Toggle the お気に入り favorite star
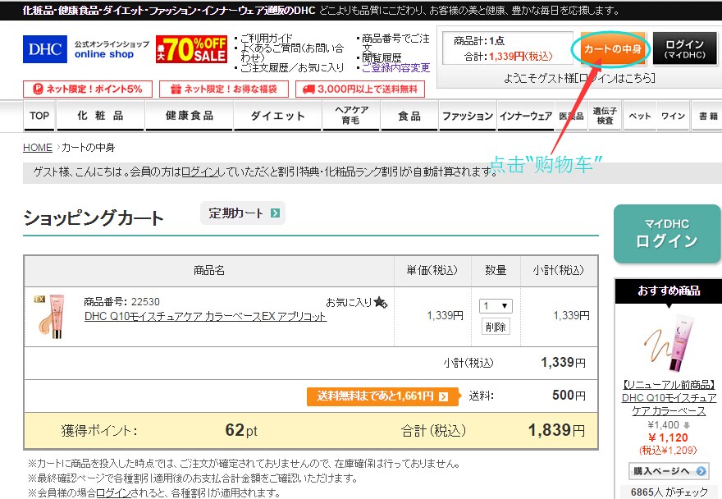The image size is (722, 499). click(x=379, y=302)
